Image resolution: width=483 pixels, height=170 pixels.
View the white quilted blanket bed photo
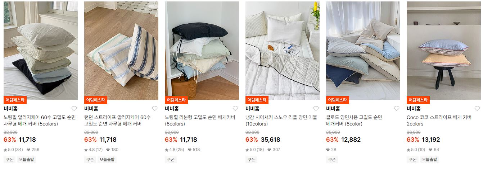coord(283,51)
